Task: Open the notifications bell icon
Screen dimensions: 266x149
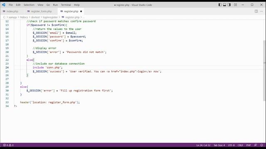Action: (261, 145)
